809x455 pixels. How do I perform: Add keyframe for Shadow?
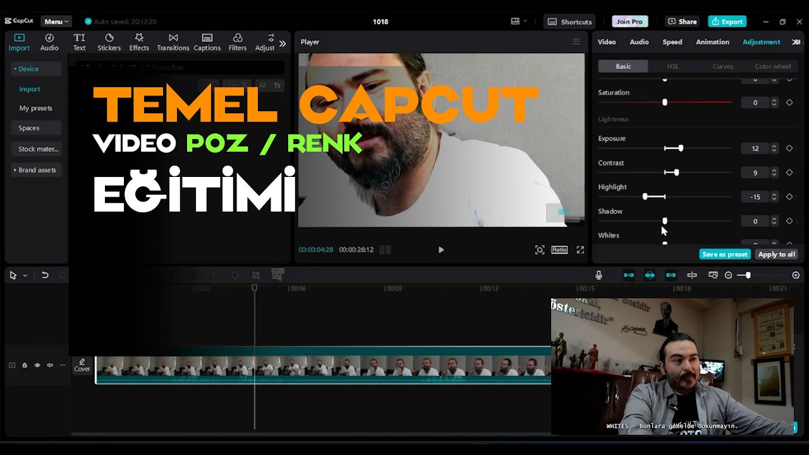coord(789,221)
